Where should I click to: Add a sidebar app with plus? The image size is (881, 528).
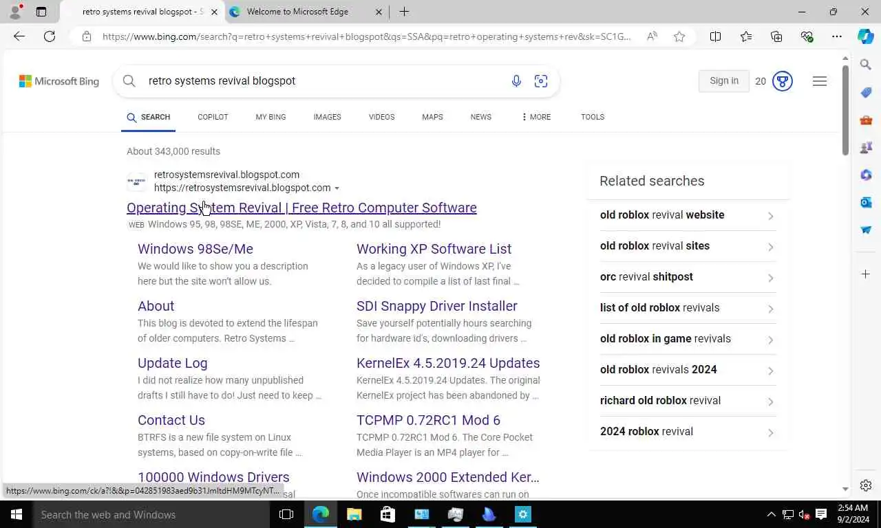(x=866, y=274)
